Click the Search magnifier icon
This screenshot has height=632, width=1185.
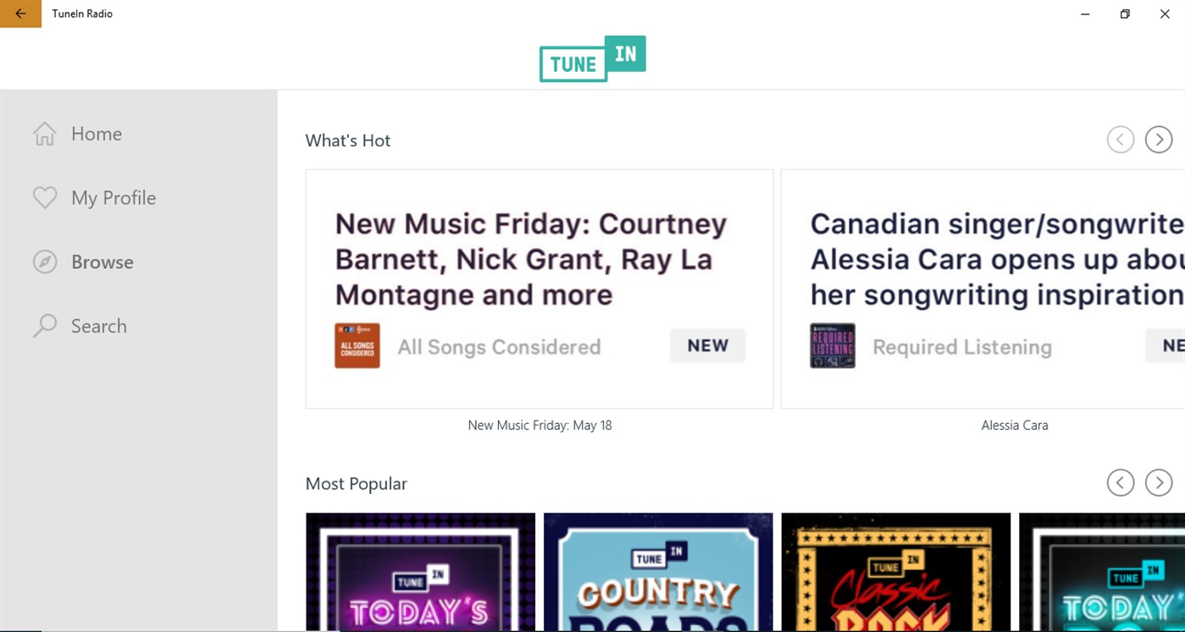pos(45,326)
